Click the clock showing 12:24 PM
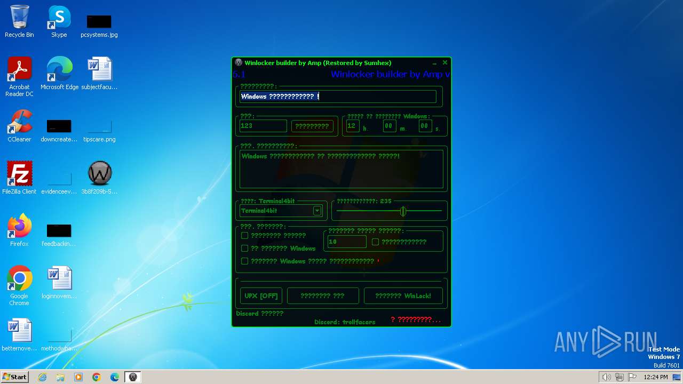The width and height of the screenshot is (683, 384). tap(656, 377)
